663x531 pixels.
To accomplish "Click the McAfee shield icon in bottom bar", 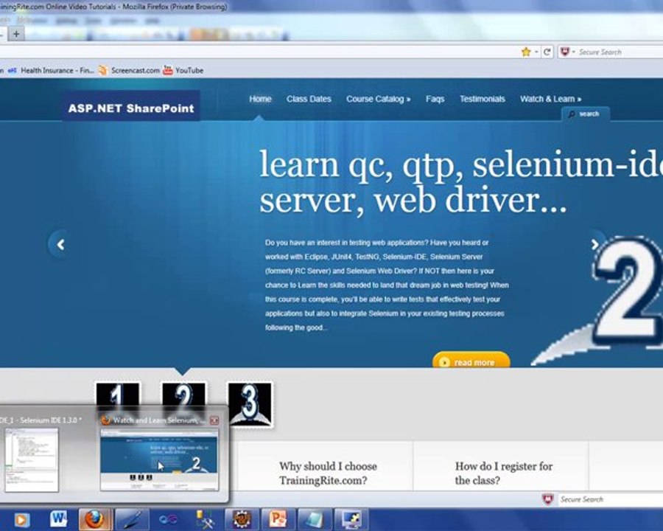I will pos(548,499).
